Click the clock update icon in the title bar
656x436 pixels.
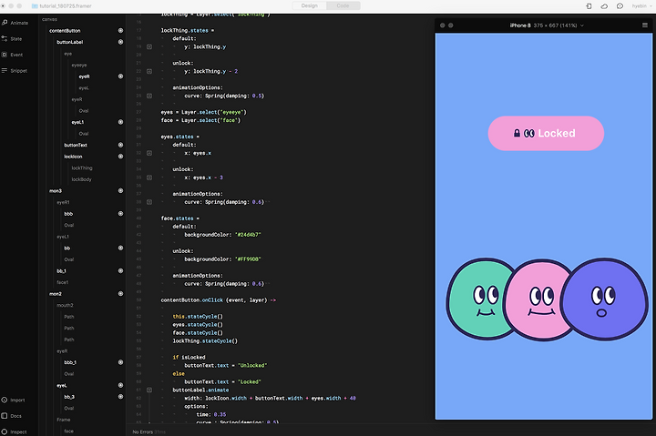pos(620,5)
